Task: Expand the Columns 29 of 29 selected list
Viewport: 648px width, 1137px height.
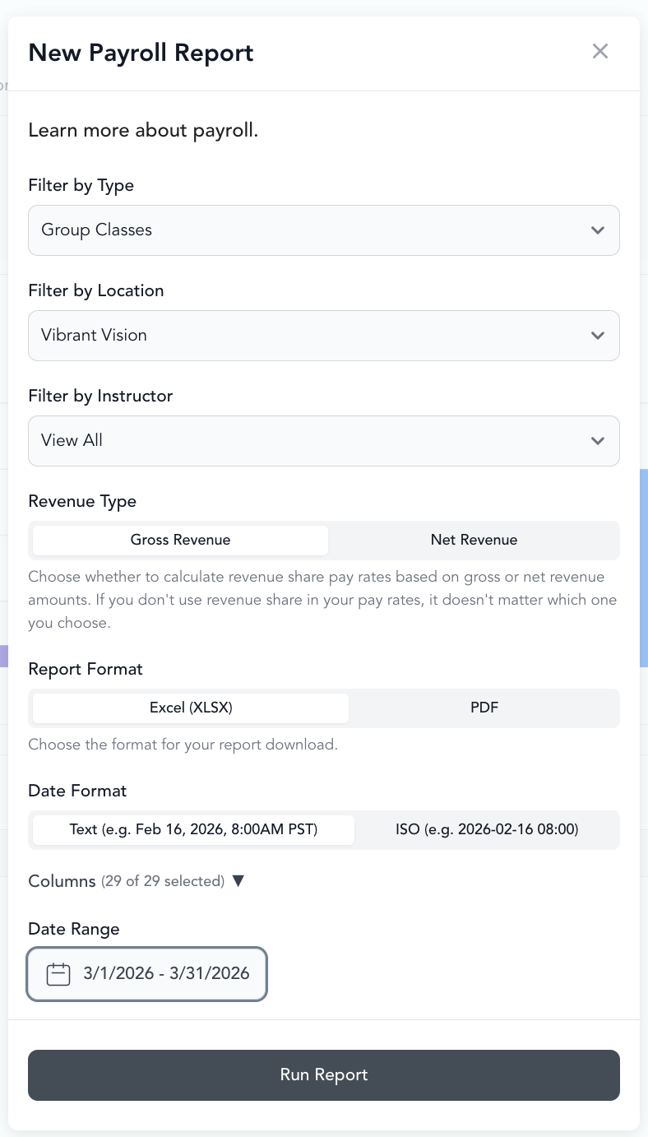Action: [137, 881]
